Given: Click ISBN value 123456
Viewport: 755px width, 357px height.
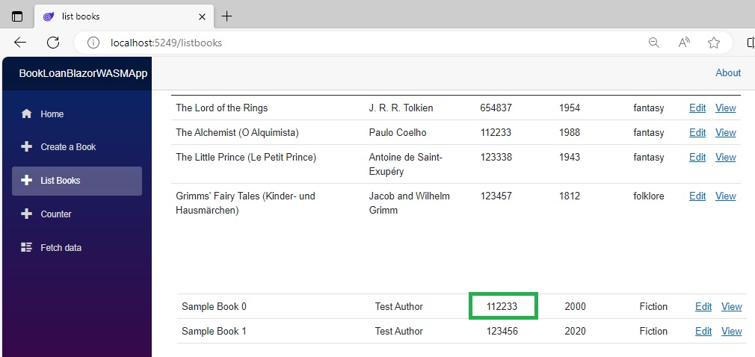Looking at the screenshot, I should (x=502, y=331).
